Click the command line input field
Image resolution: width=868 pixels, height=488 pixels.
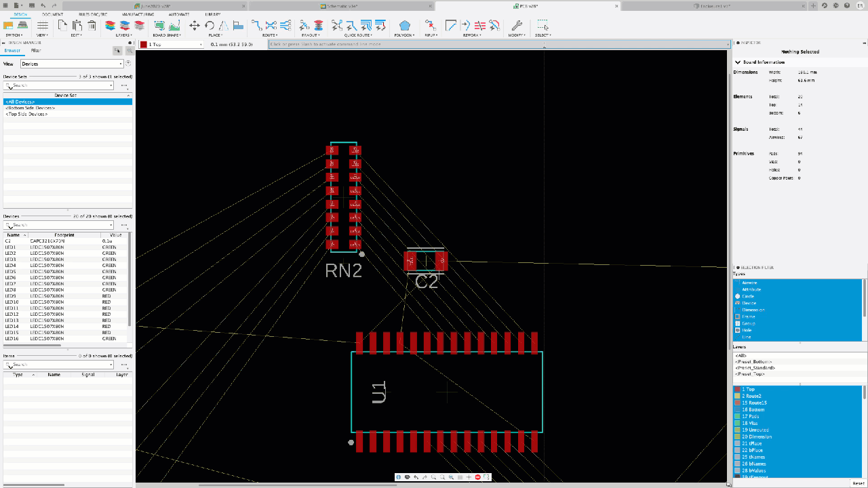[x=498, y=44]
